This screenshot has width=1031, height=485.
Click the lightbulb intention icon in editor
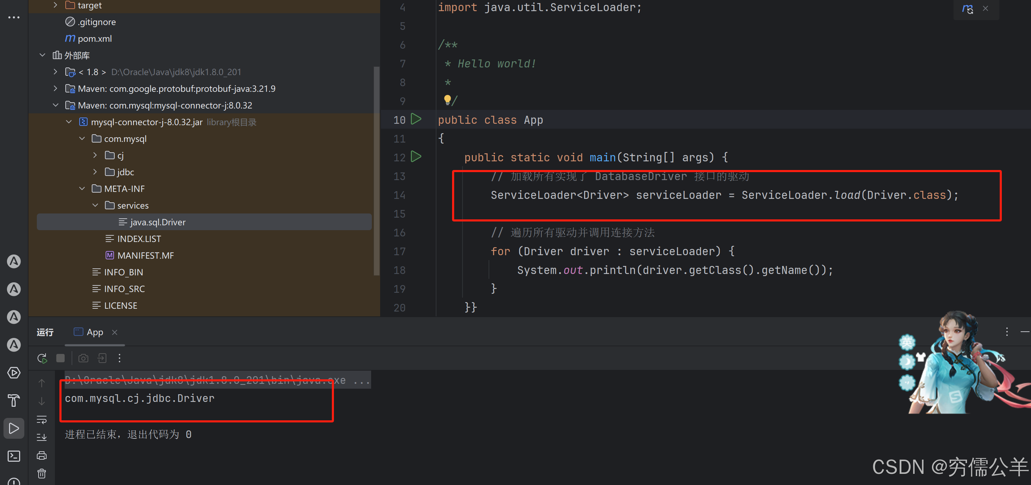tap(447, 99)
